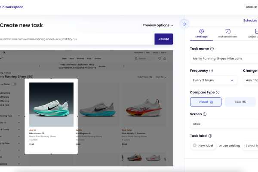
Task: Open the Sort By dropdown in preview
Action: tap(161, 77)
